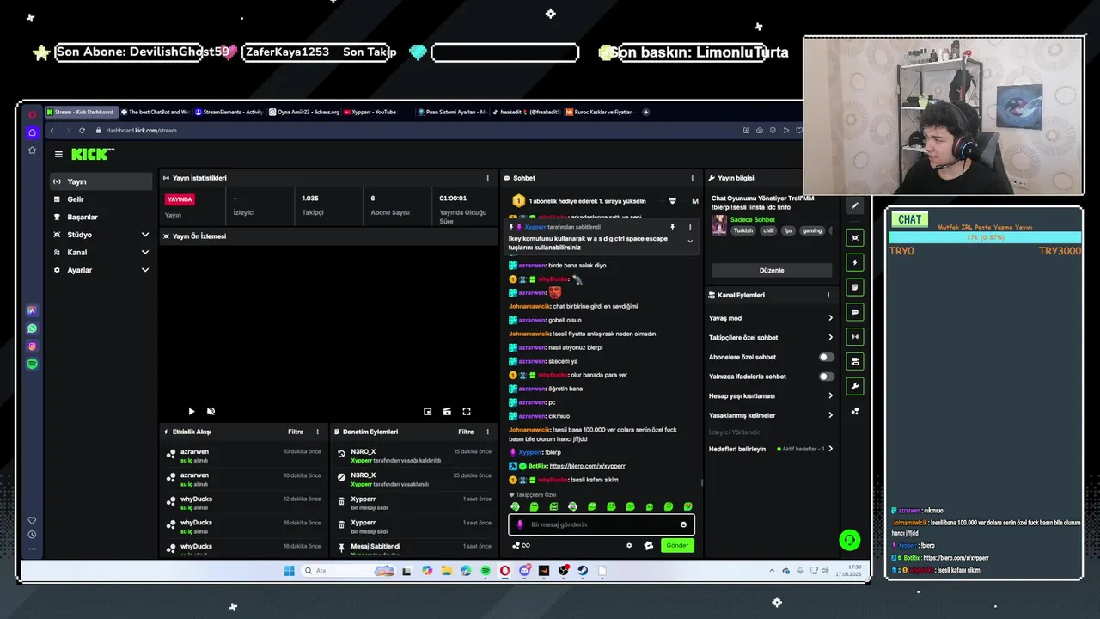Expand the Kanal sidebar section

101,252
